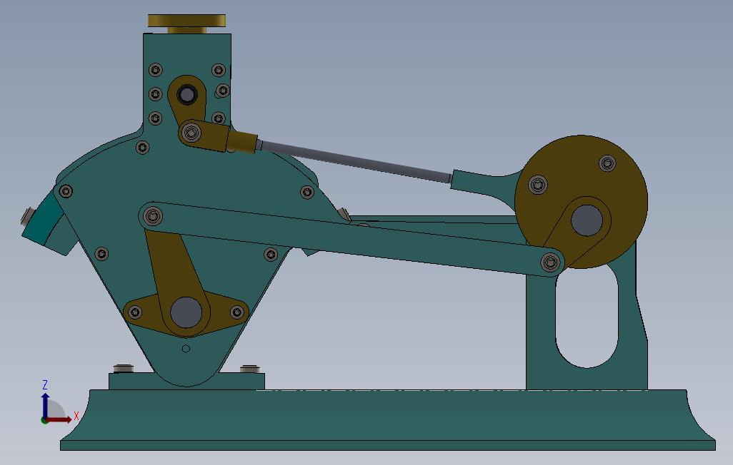The width and height of the screenshot is (733, 465).
Task: Pick the gray shaft in the flywheel center
Action: pyautogui.click(x=587, y=220)
